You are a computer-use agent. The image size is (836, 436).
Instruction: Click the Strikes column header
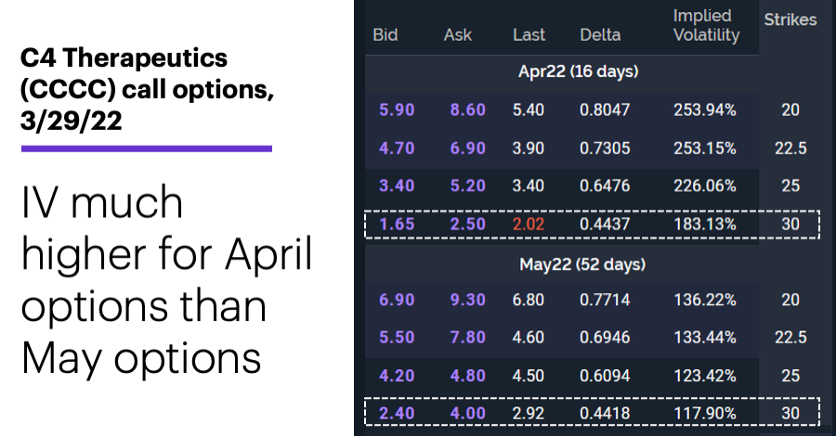790,19
